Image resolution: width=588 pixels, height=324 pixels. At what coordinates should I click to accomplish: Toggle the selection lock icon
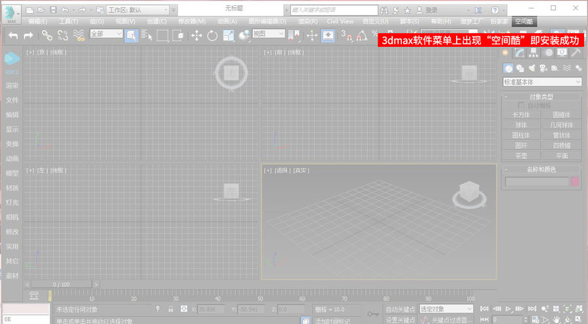171,309
